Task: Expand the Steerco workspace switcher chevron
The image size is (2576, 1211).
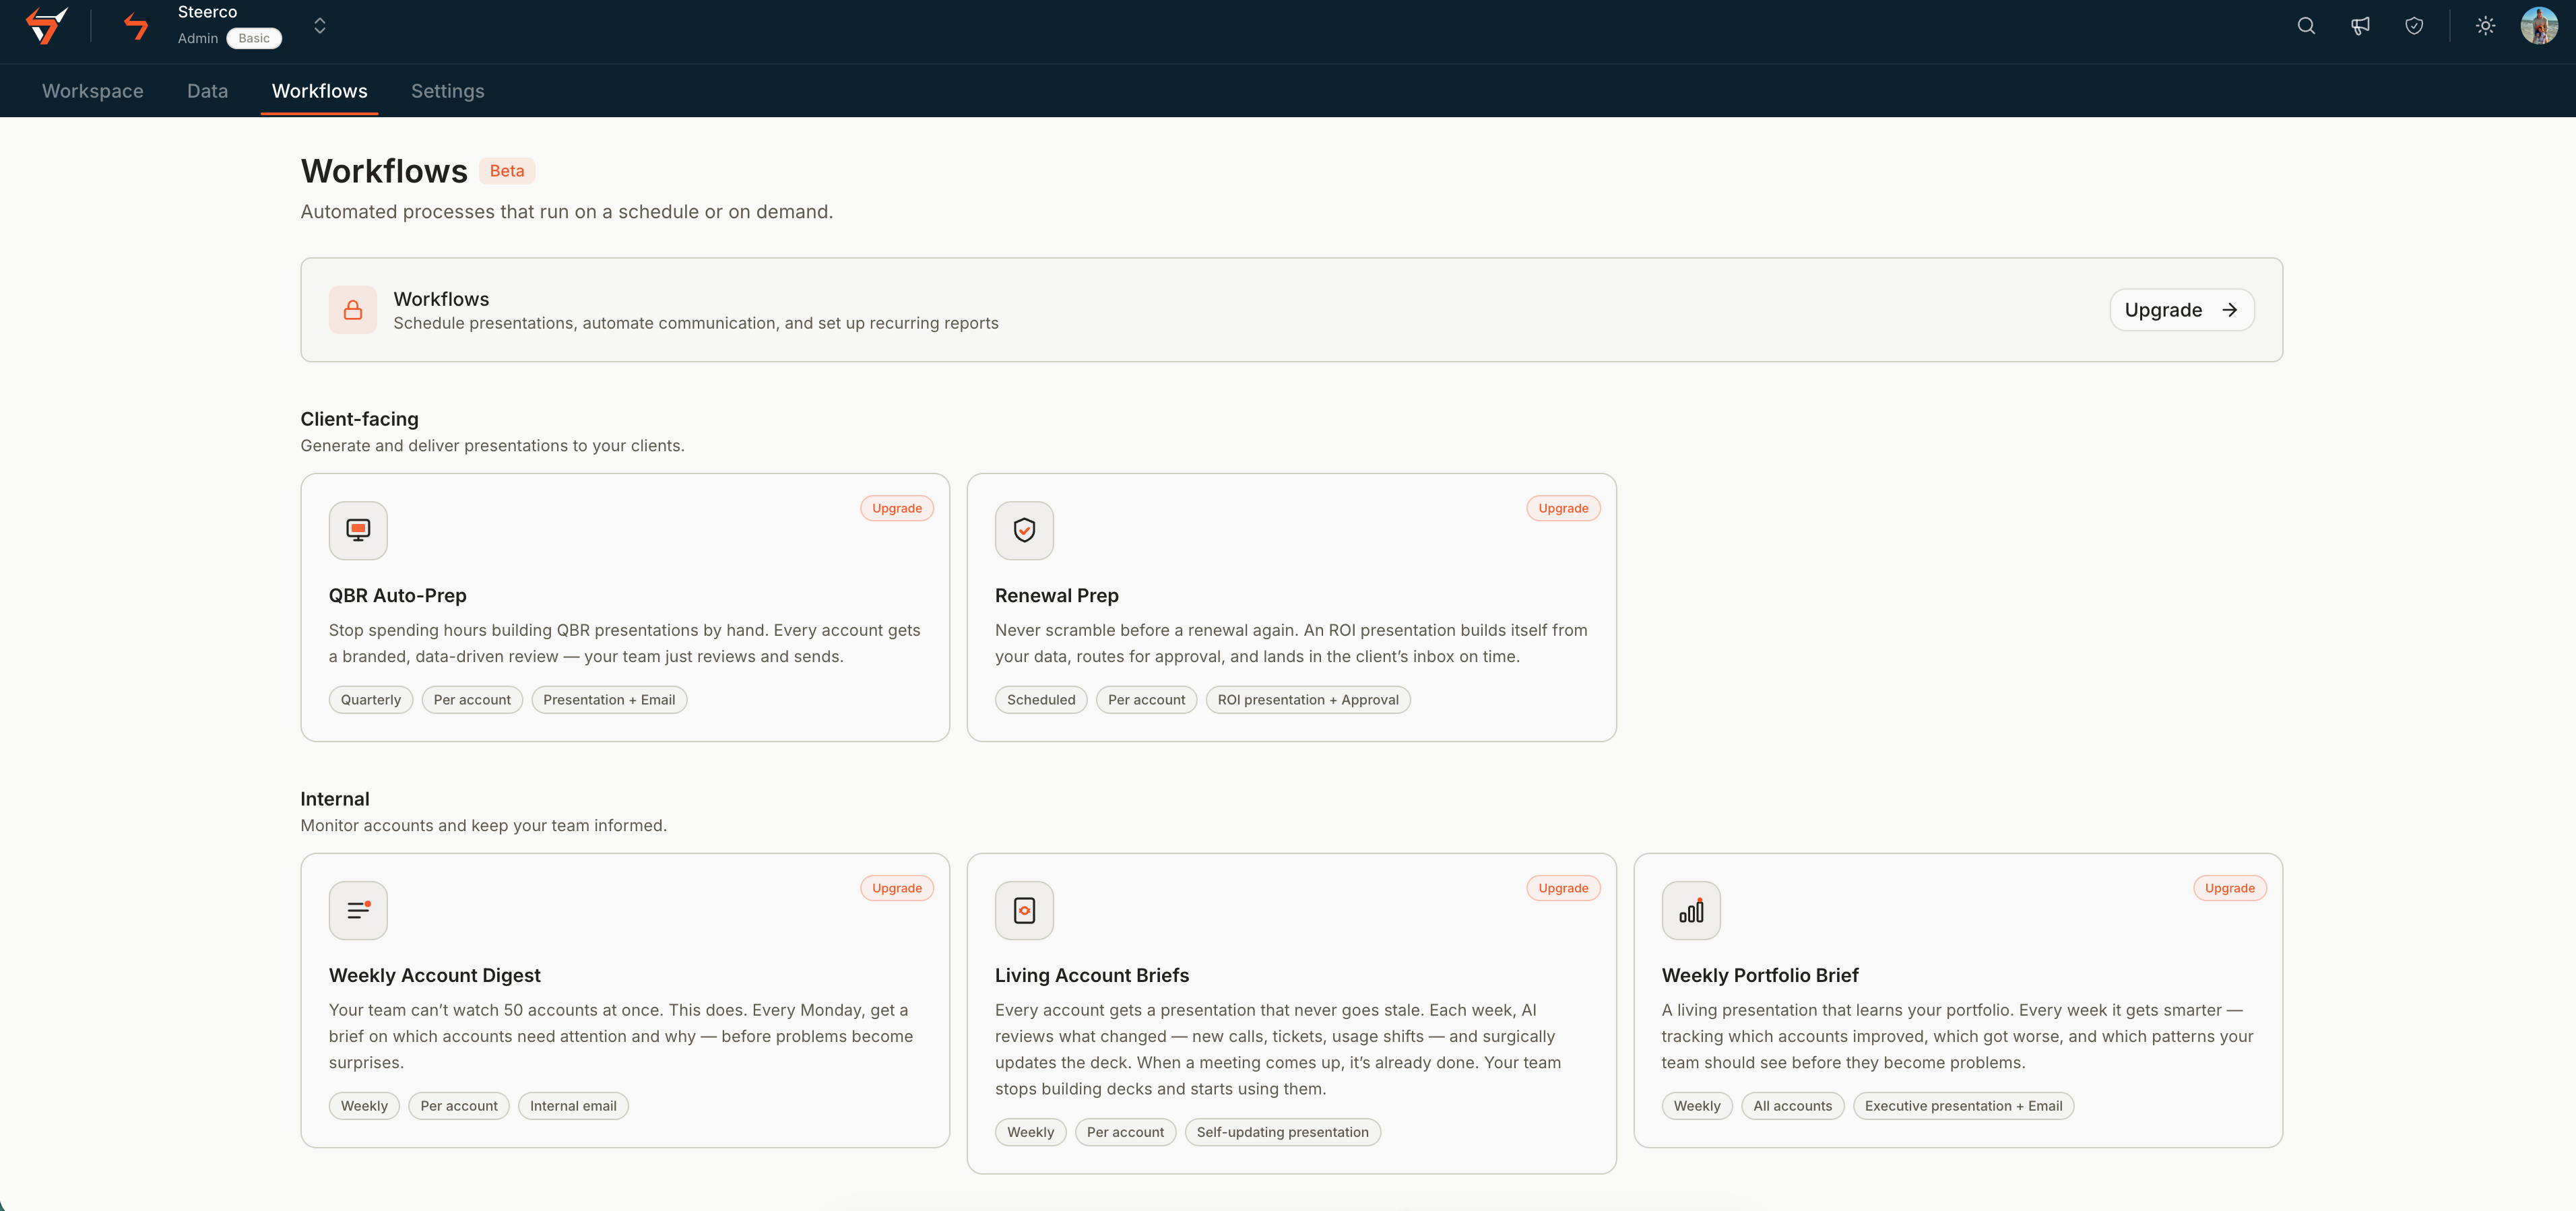Action: click(x=320, y=26)
